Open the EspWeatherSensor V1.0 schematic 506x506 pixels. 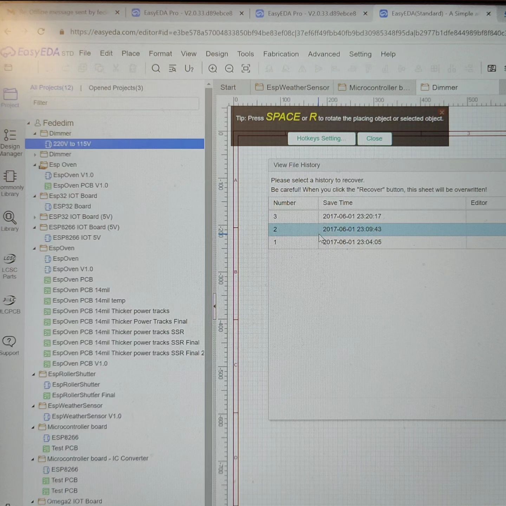point(86,416)
